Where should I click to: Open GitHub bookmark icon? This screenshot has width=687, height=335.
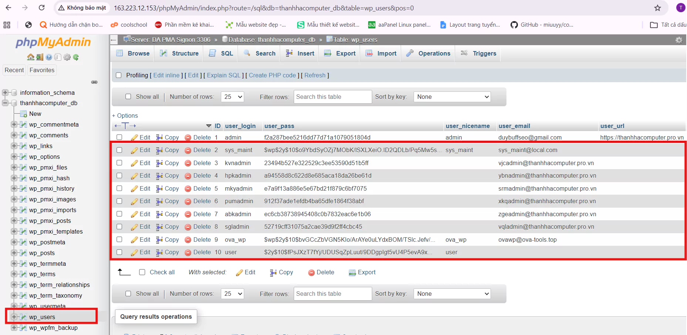(514, 25)
